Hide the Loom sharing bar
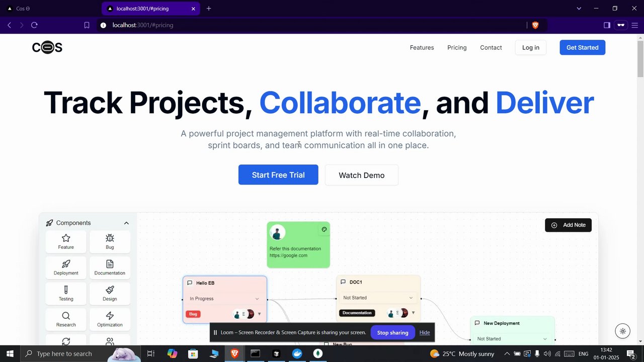The width and height of the screenshot is (644, 362). coord(425,332)
